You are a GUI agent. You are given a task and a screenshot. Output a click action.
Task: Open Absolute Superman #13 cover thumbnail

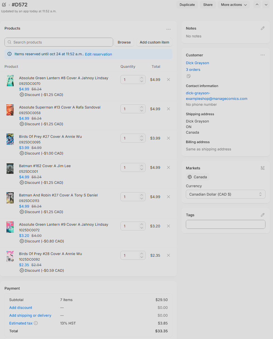point(10,110)
